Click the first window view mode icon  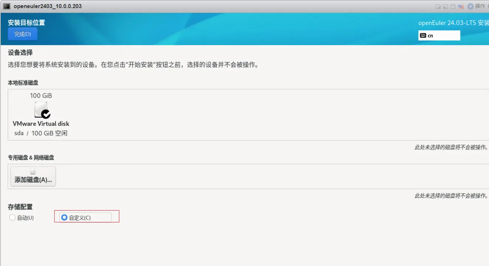(x=438, y=6)
